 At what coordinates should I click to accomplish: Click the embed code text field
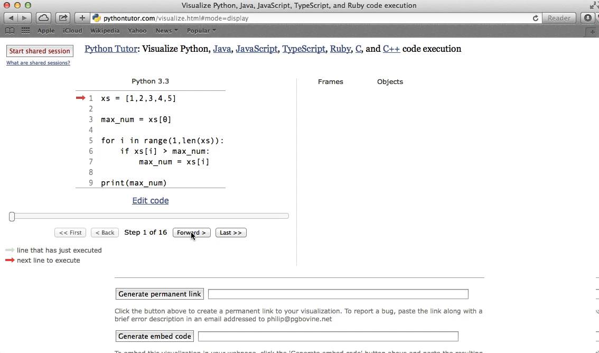tap(328, 336)
